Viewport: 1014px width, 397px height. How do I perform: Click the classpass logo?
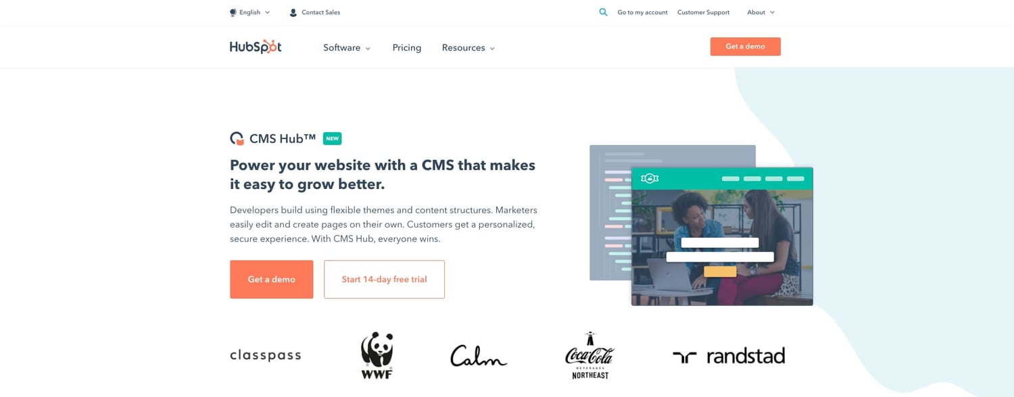266,355
